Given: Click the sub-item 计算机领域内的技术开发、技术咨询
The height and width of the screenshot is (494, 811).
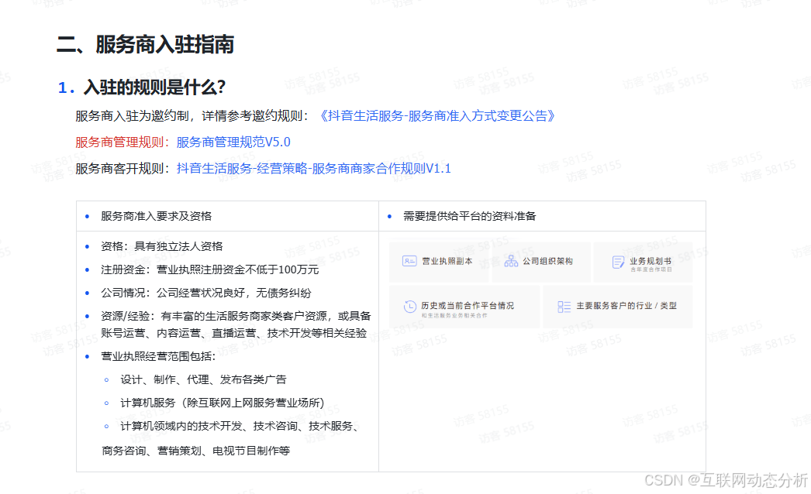Looking at the screenshot, I should coord(240,426).
